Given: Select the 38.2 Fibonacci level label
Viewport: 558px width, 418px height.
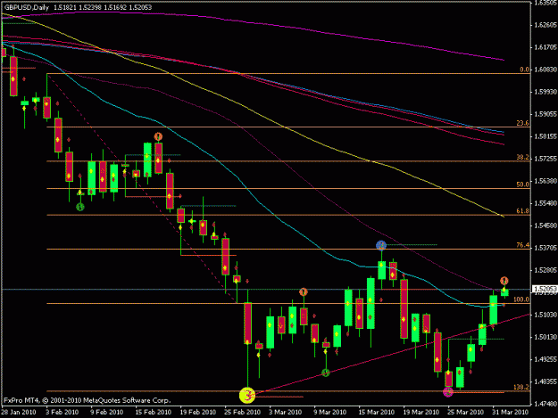Looking at the screenshot, I should 523,158.
